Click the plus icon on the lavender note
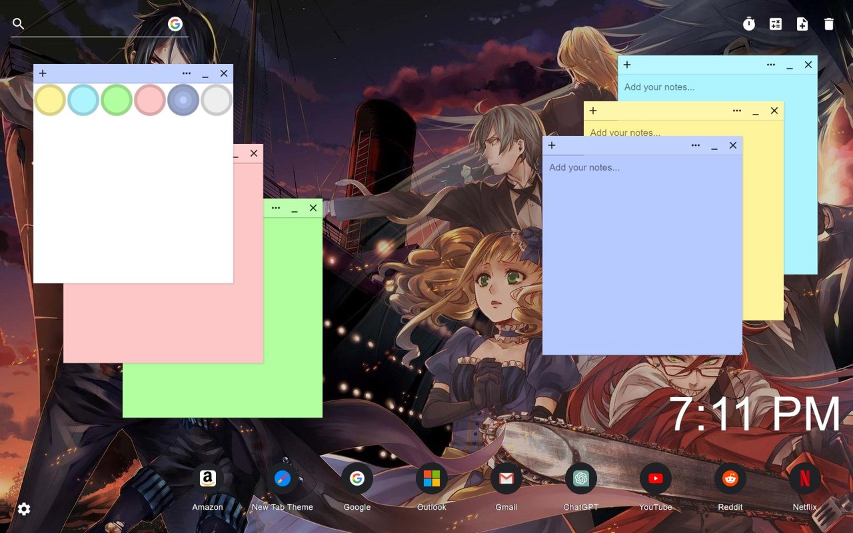 [x=552, y=145]
